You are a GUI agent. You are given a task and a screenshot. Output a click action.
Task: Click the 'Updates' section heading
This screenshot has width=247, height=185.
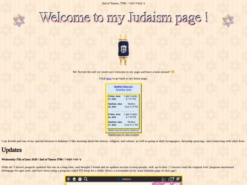11,150
